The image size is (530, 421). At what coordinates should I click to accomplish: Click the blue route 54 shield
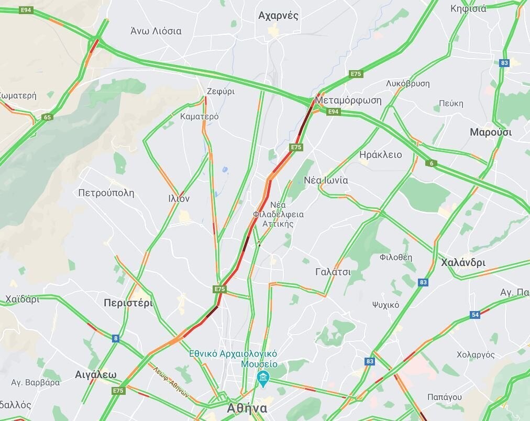click(x=475, y=315)
